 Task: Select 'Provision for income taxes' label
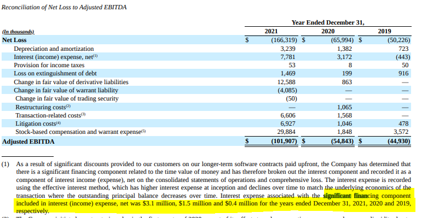click(49, 66)
